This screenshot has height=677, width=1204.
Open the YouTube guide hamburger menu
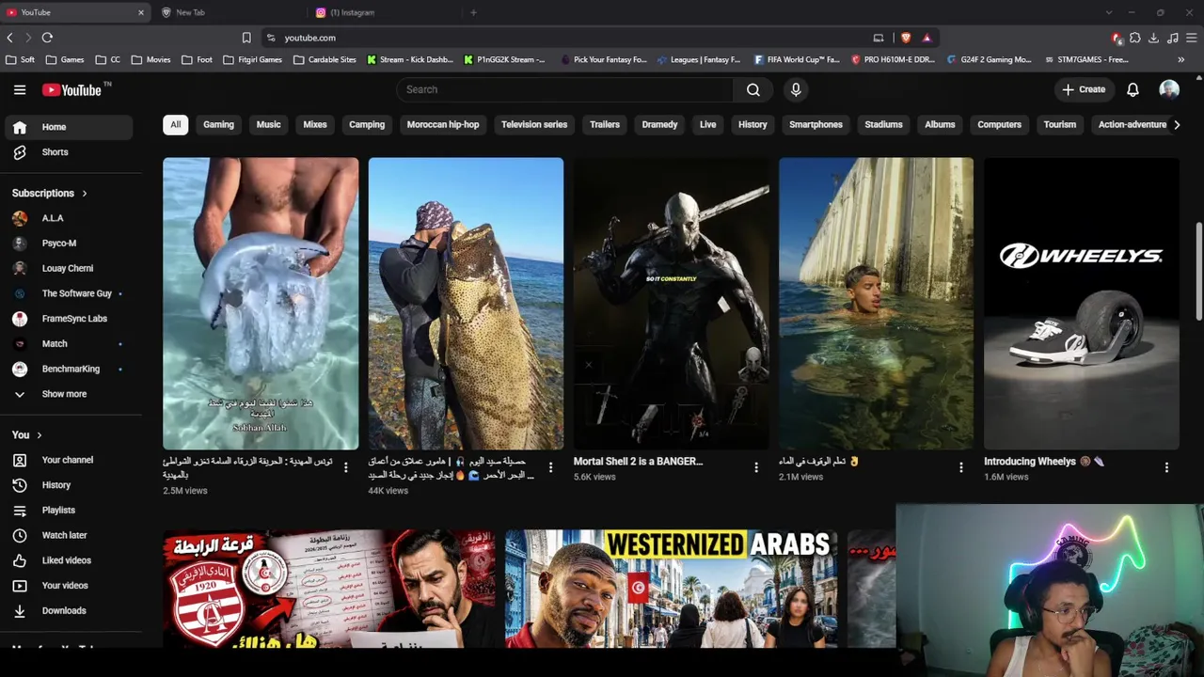pos(20,89)
